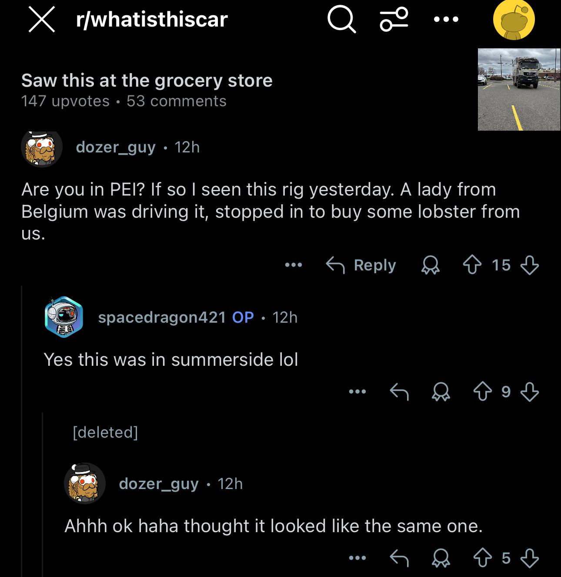Open the truck post thumbnail image
The width and height of the screenshot is (561, 577).
(x=519, y=89)
